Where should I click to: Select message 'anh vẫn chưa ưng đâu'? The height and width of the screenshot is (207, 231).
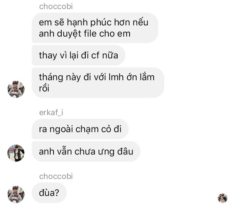coord(86,151)
